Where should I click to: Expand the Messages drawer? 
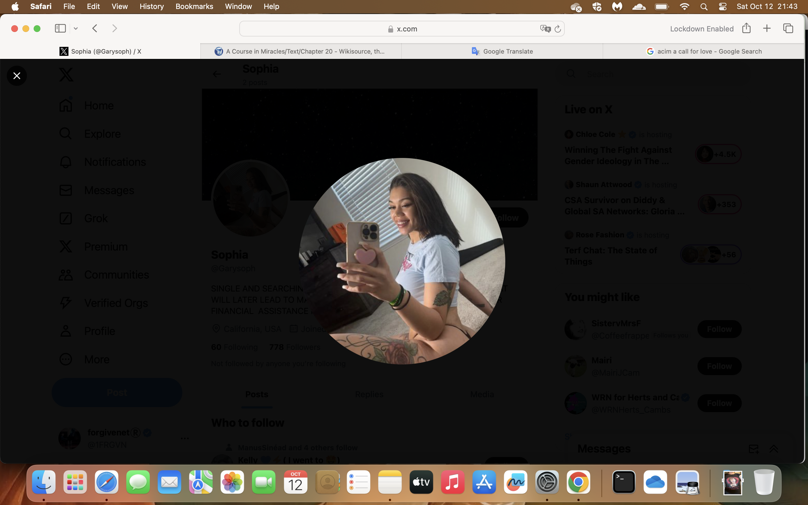click(x=773, y=449)
